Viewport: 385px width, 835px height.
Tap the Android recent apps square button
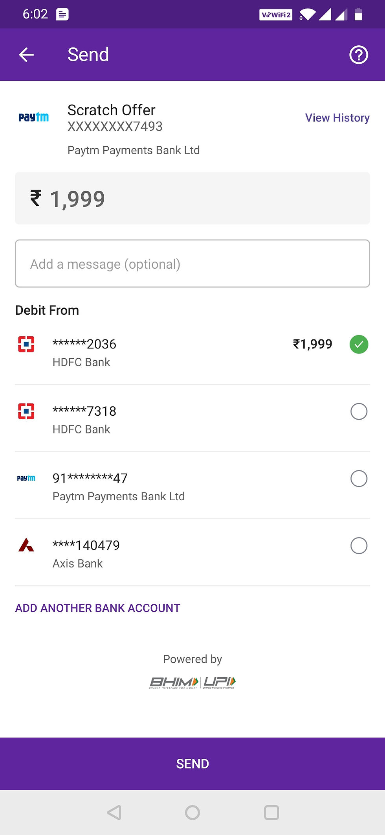pyautogui.click(x=271, y=812)
